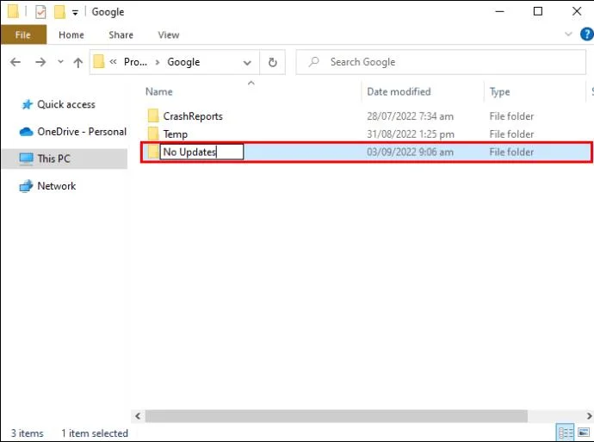
Task: Switch to Details view layout icon
Action: [565, 433]
